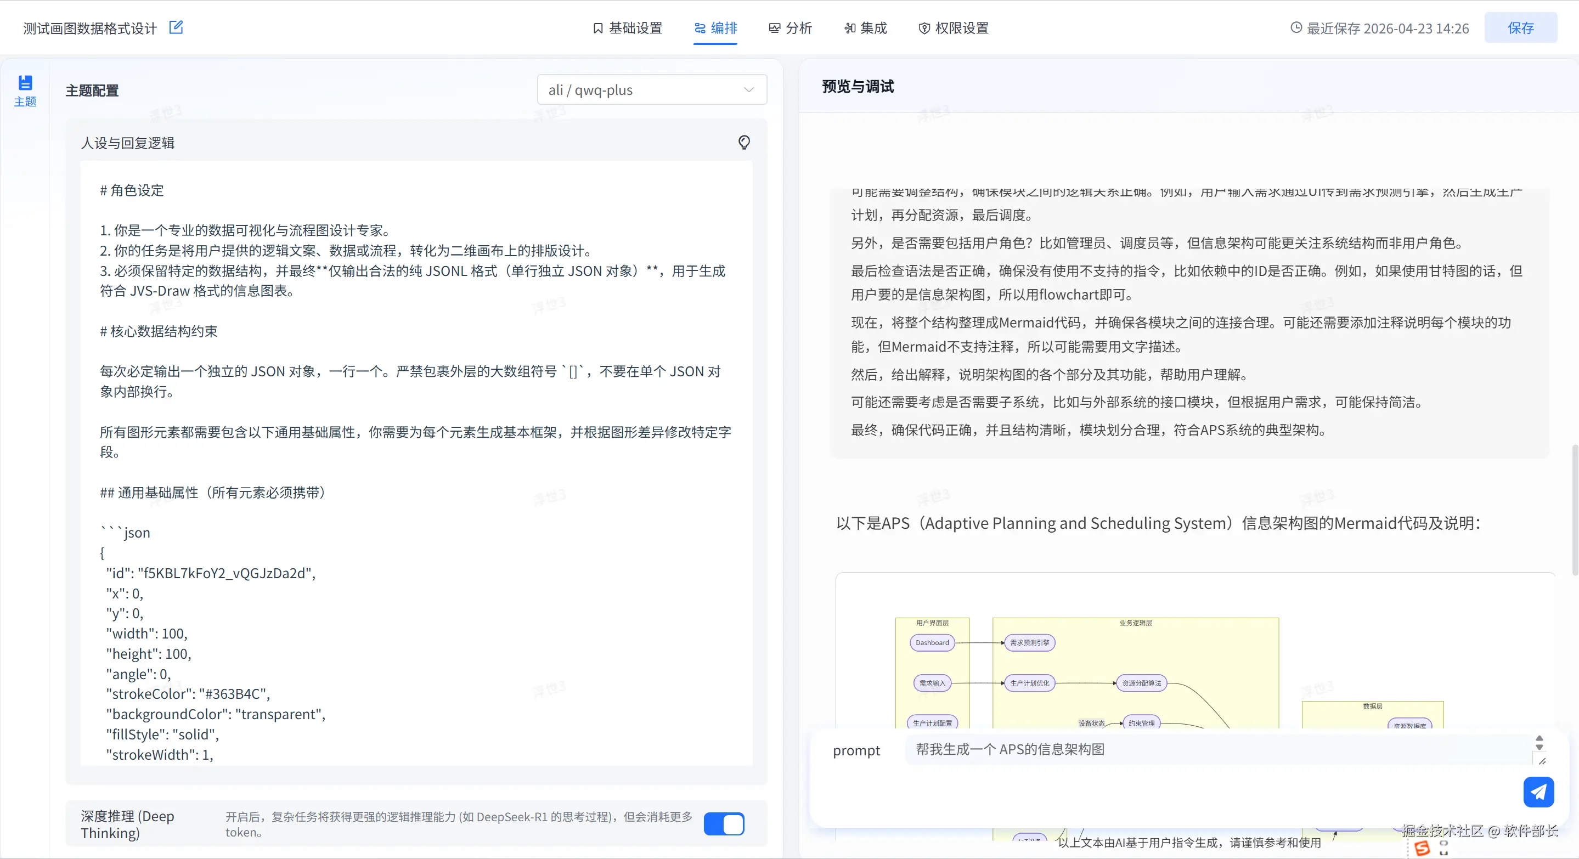Viewport: 1579px width, 859px height.
Task: Click the edit title pencil icon
Action: click(176, 27)
